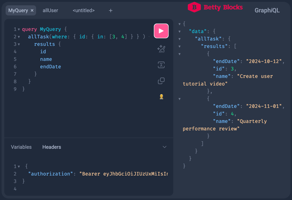This screenshot has width=292, height=200.
Task: Click the query keyword on line 1
Action: pos(30,29)
